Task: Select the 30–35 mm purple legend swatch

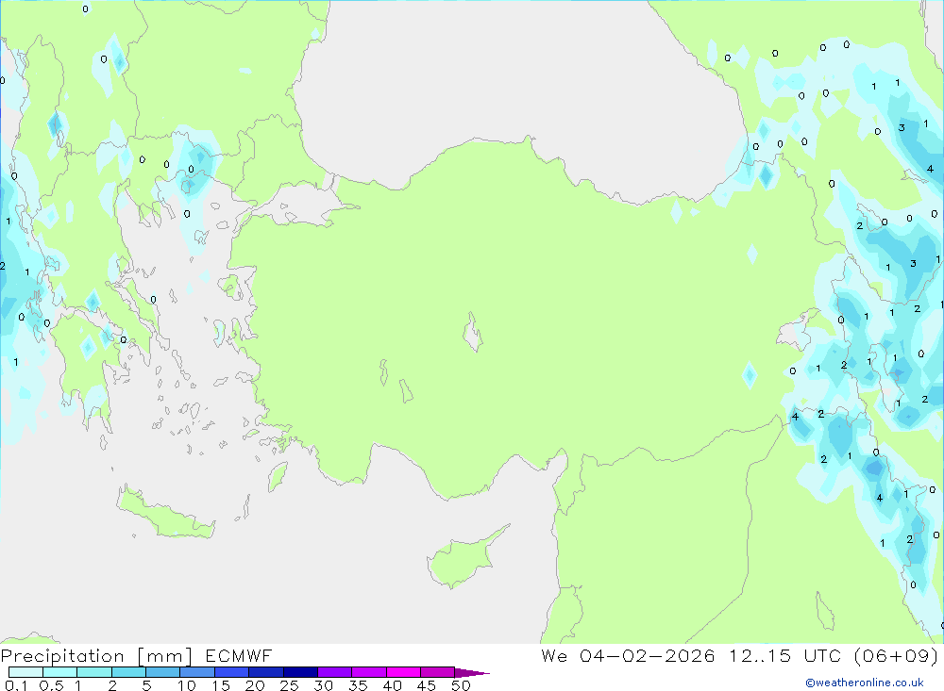Action: pos(334,672)
